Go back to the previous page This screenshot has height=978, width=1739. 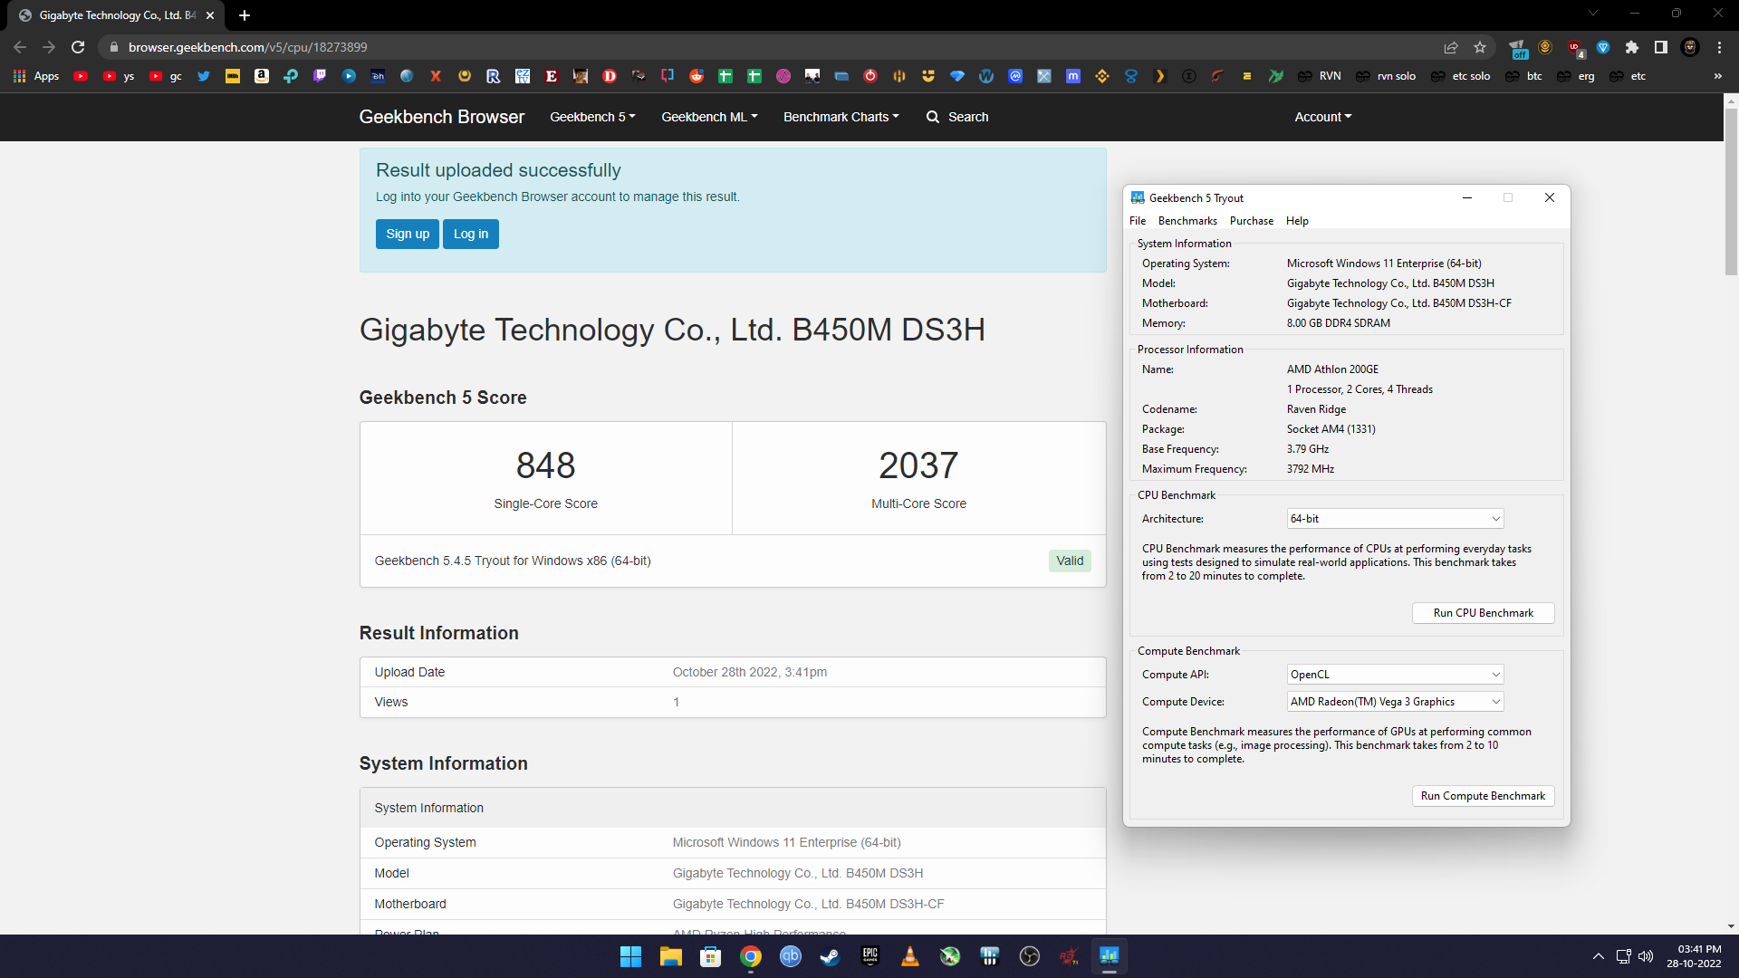coord(20,47)
